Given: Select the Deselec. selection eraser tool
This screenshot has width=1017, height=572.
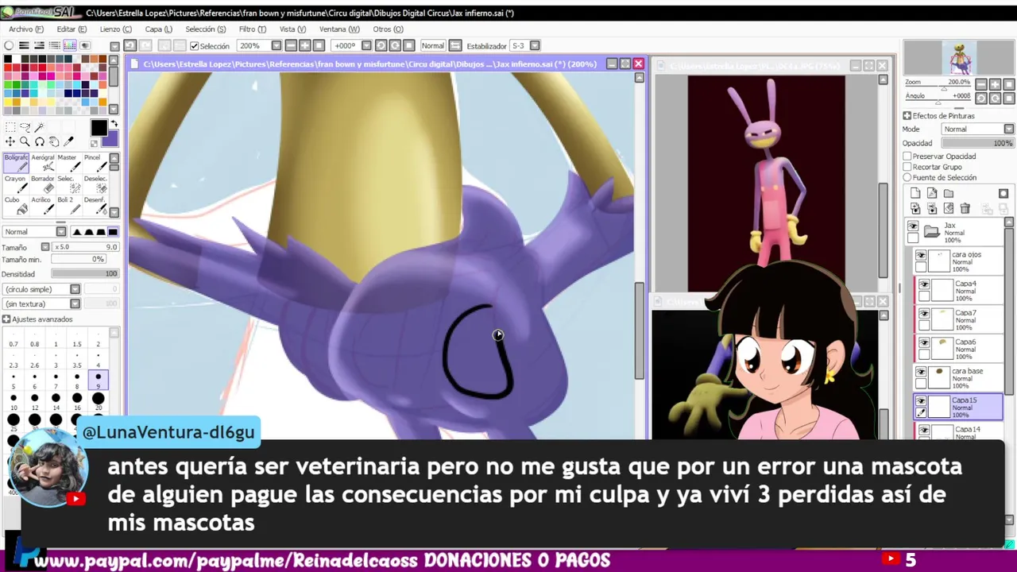Looking at the screenshot, I should [95, 184].
